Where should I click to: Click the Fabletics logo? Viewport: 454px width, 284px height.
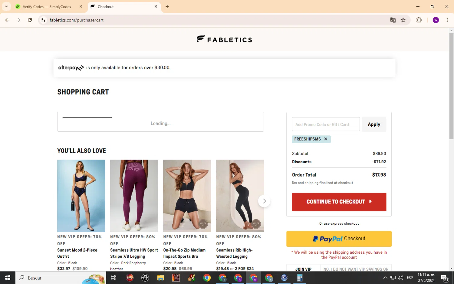(224, 39)
